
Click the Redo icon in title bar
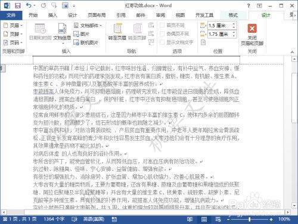tap(44, 5)
